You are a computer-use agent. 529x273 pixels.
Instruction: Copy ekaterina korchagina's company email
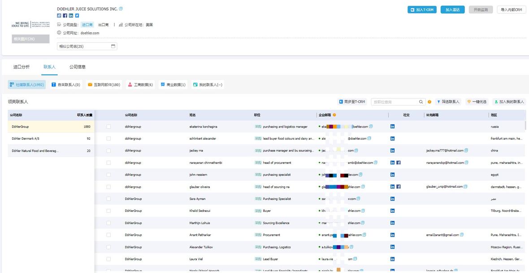pos(371,126)
